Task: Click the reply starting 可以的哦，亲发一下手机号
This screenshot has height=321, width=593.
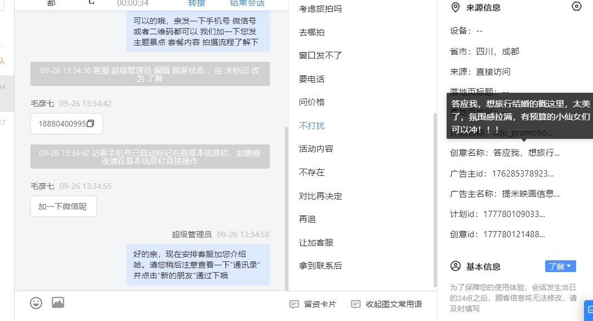Action: (198, 31)
